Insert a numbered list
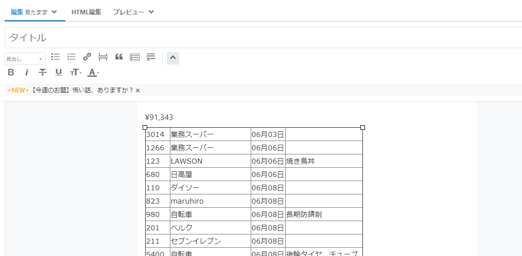Screen dimensions: 522x256 (x=71, y=57)
